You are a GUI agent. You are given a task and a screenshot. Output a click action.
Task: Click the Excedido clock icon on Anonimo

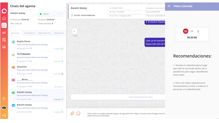pyautogui.click(x=62, y=74)
